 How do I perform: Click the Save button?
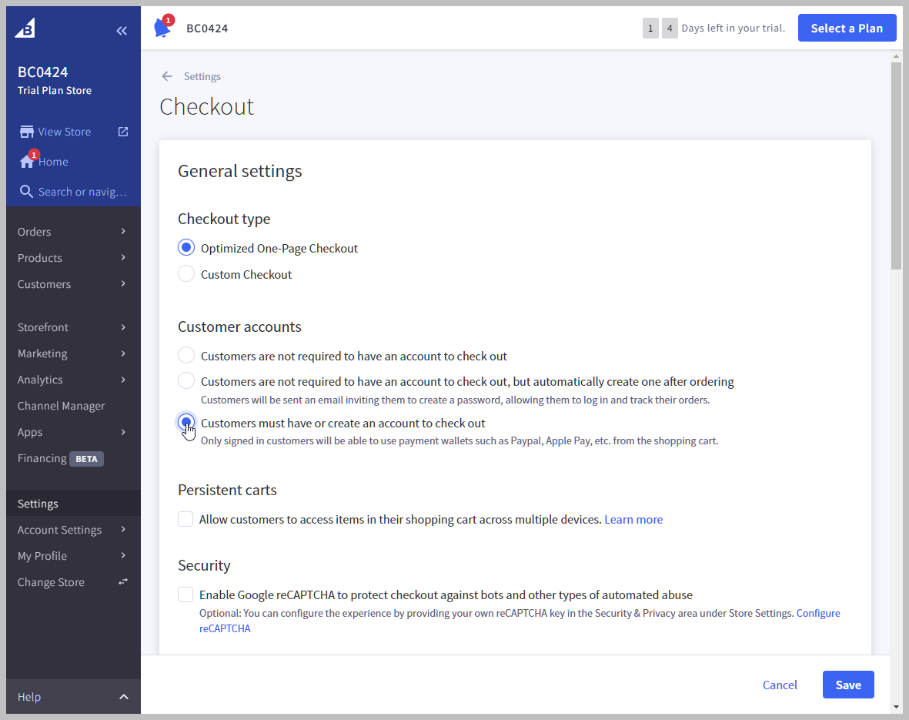pos(847,685)
